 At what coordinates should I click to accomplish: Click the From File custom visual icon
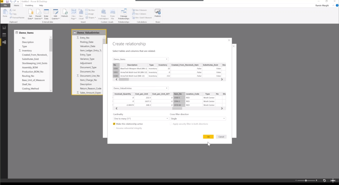[112, 12]
